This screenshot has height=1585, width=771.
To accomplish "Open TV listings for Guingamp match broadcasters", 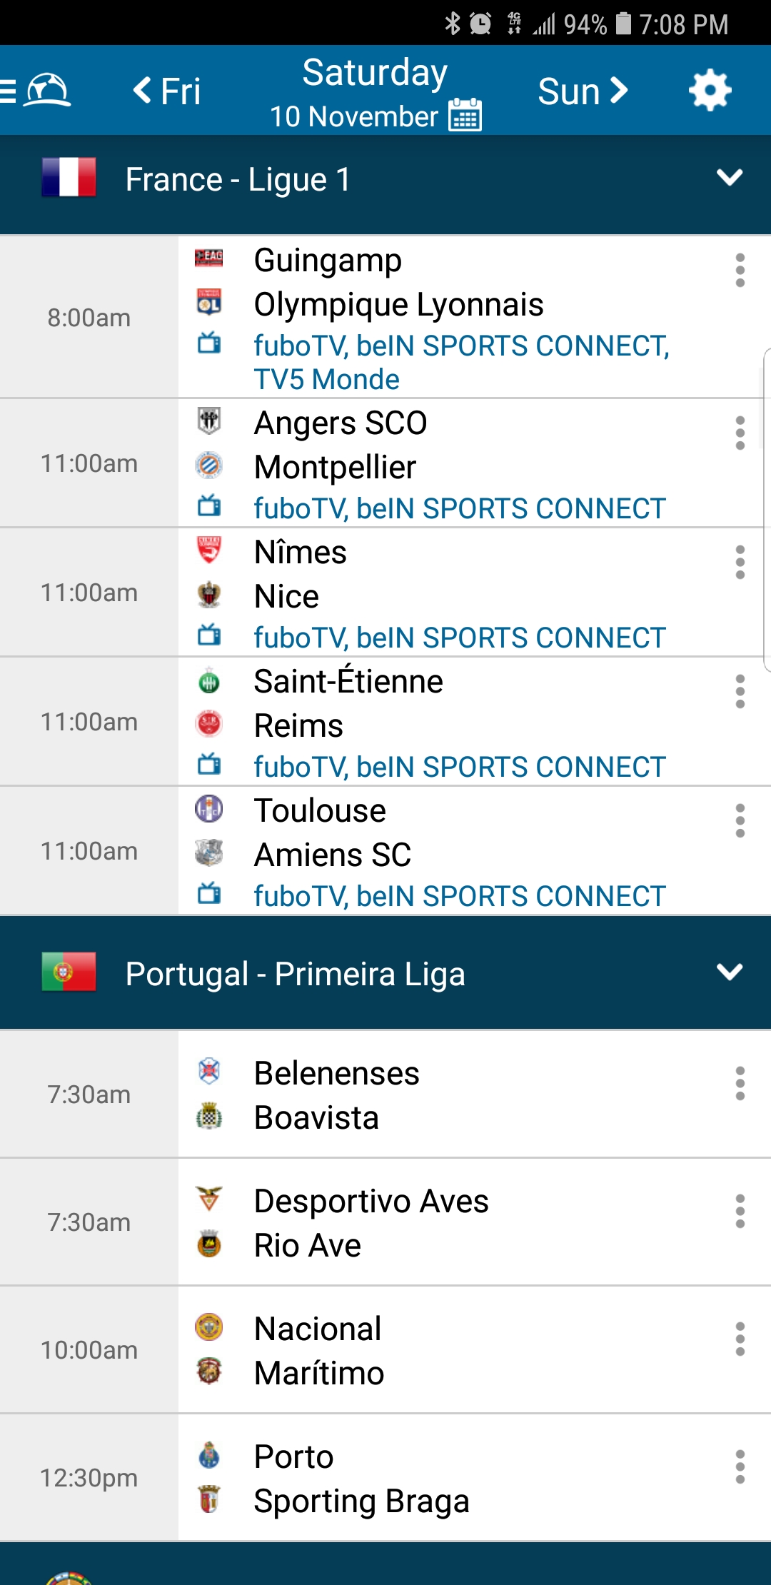I will click(x=461, y=363).
